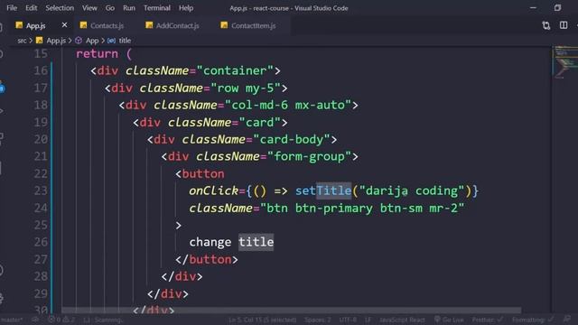Click the onClick attribute on line 23
This screenshot has height=325, width=578.
(214, 190)
